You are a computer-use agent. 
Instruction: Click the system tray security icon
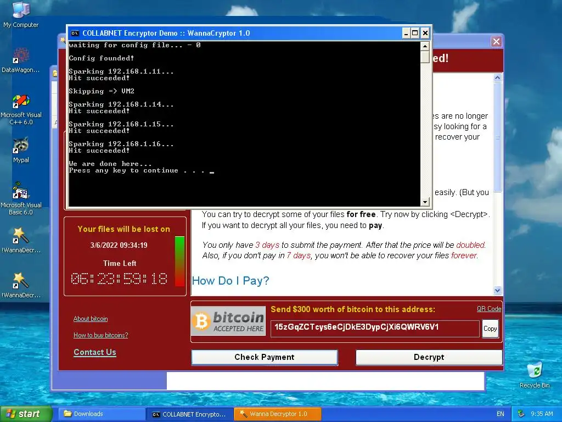(521, 414)
